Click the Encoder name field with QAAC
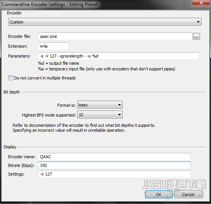 click(x=114, y=157)
